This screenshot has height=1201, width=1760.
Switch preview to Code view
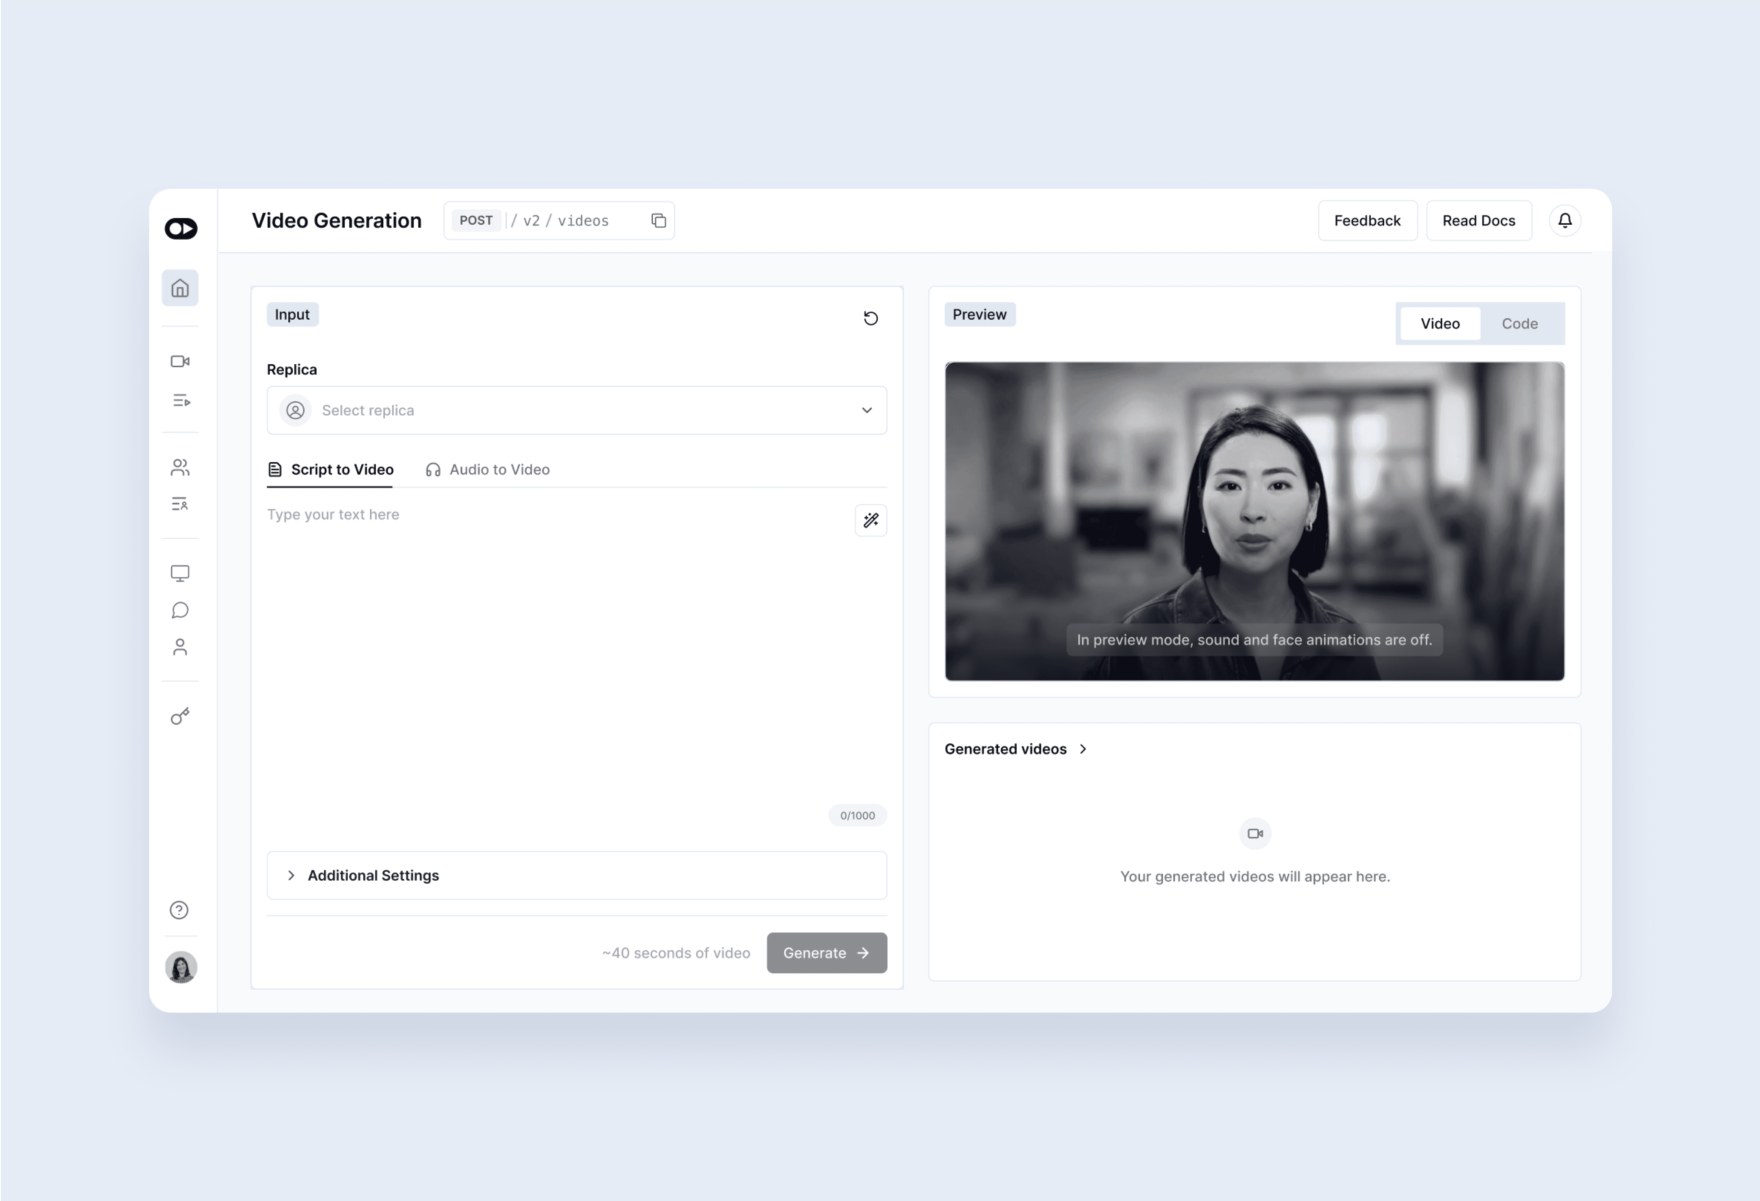tap(1519, 324)
